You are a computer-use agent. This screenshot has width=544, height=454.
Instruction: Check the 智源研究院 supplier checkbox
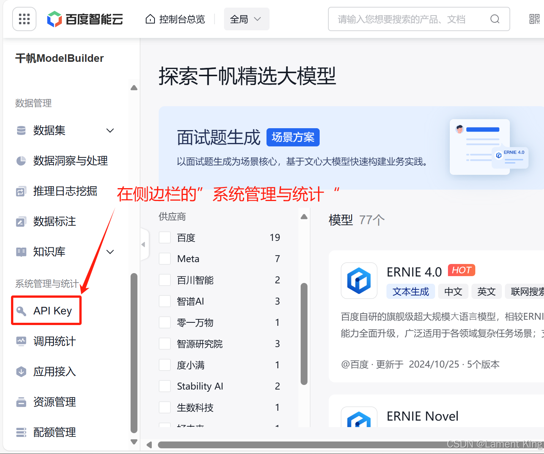[165, 344]
